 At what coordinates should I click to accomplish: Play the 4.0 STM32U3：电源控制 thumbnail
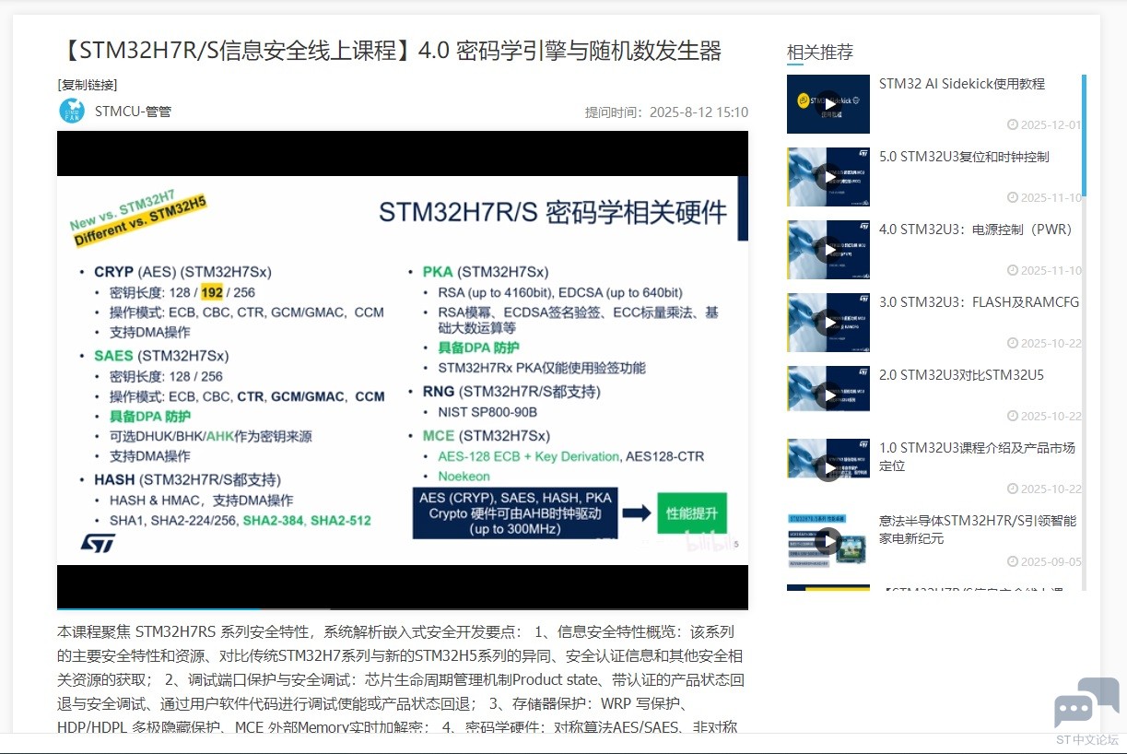pyautogui.click(x=828, y=250)
